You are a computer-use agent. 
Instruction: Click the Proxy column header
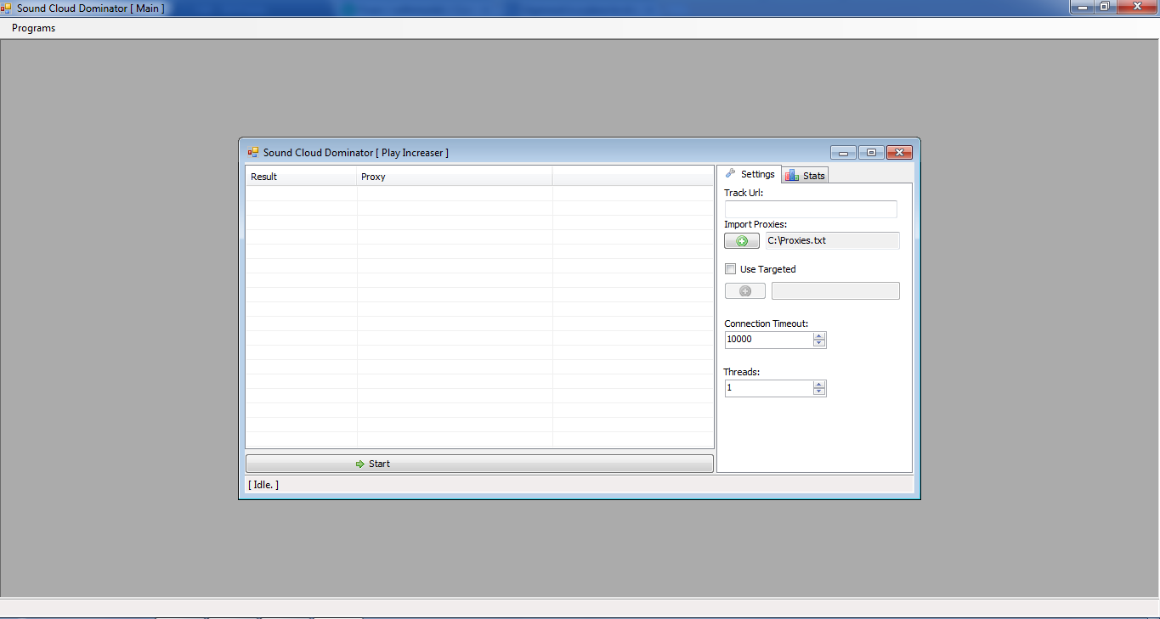(454, 177)
